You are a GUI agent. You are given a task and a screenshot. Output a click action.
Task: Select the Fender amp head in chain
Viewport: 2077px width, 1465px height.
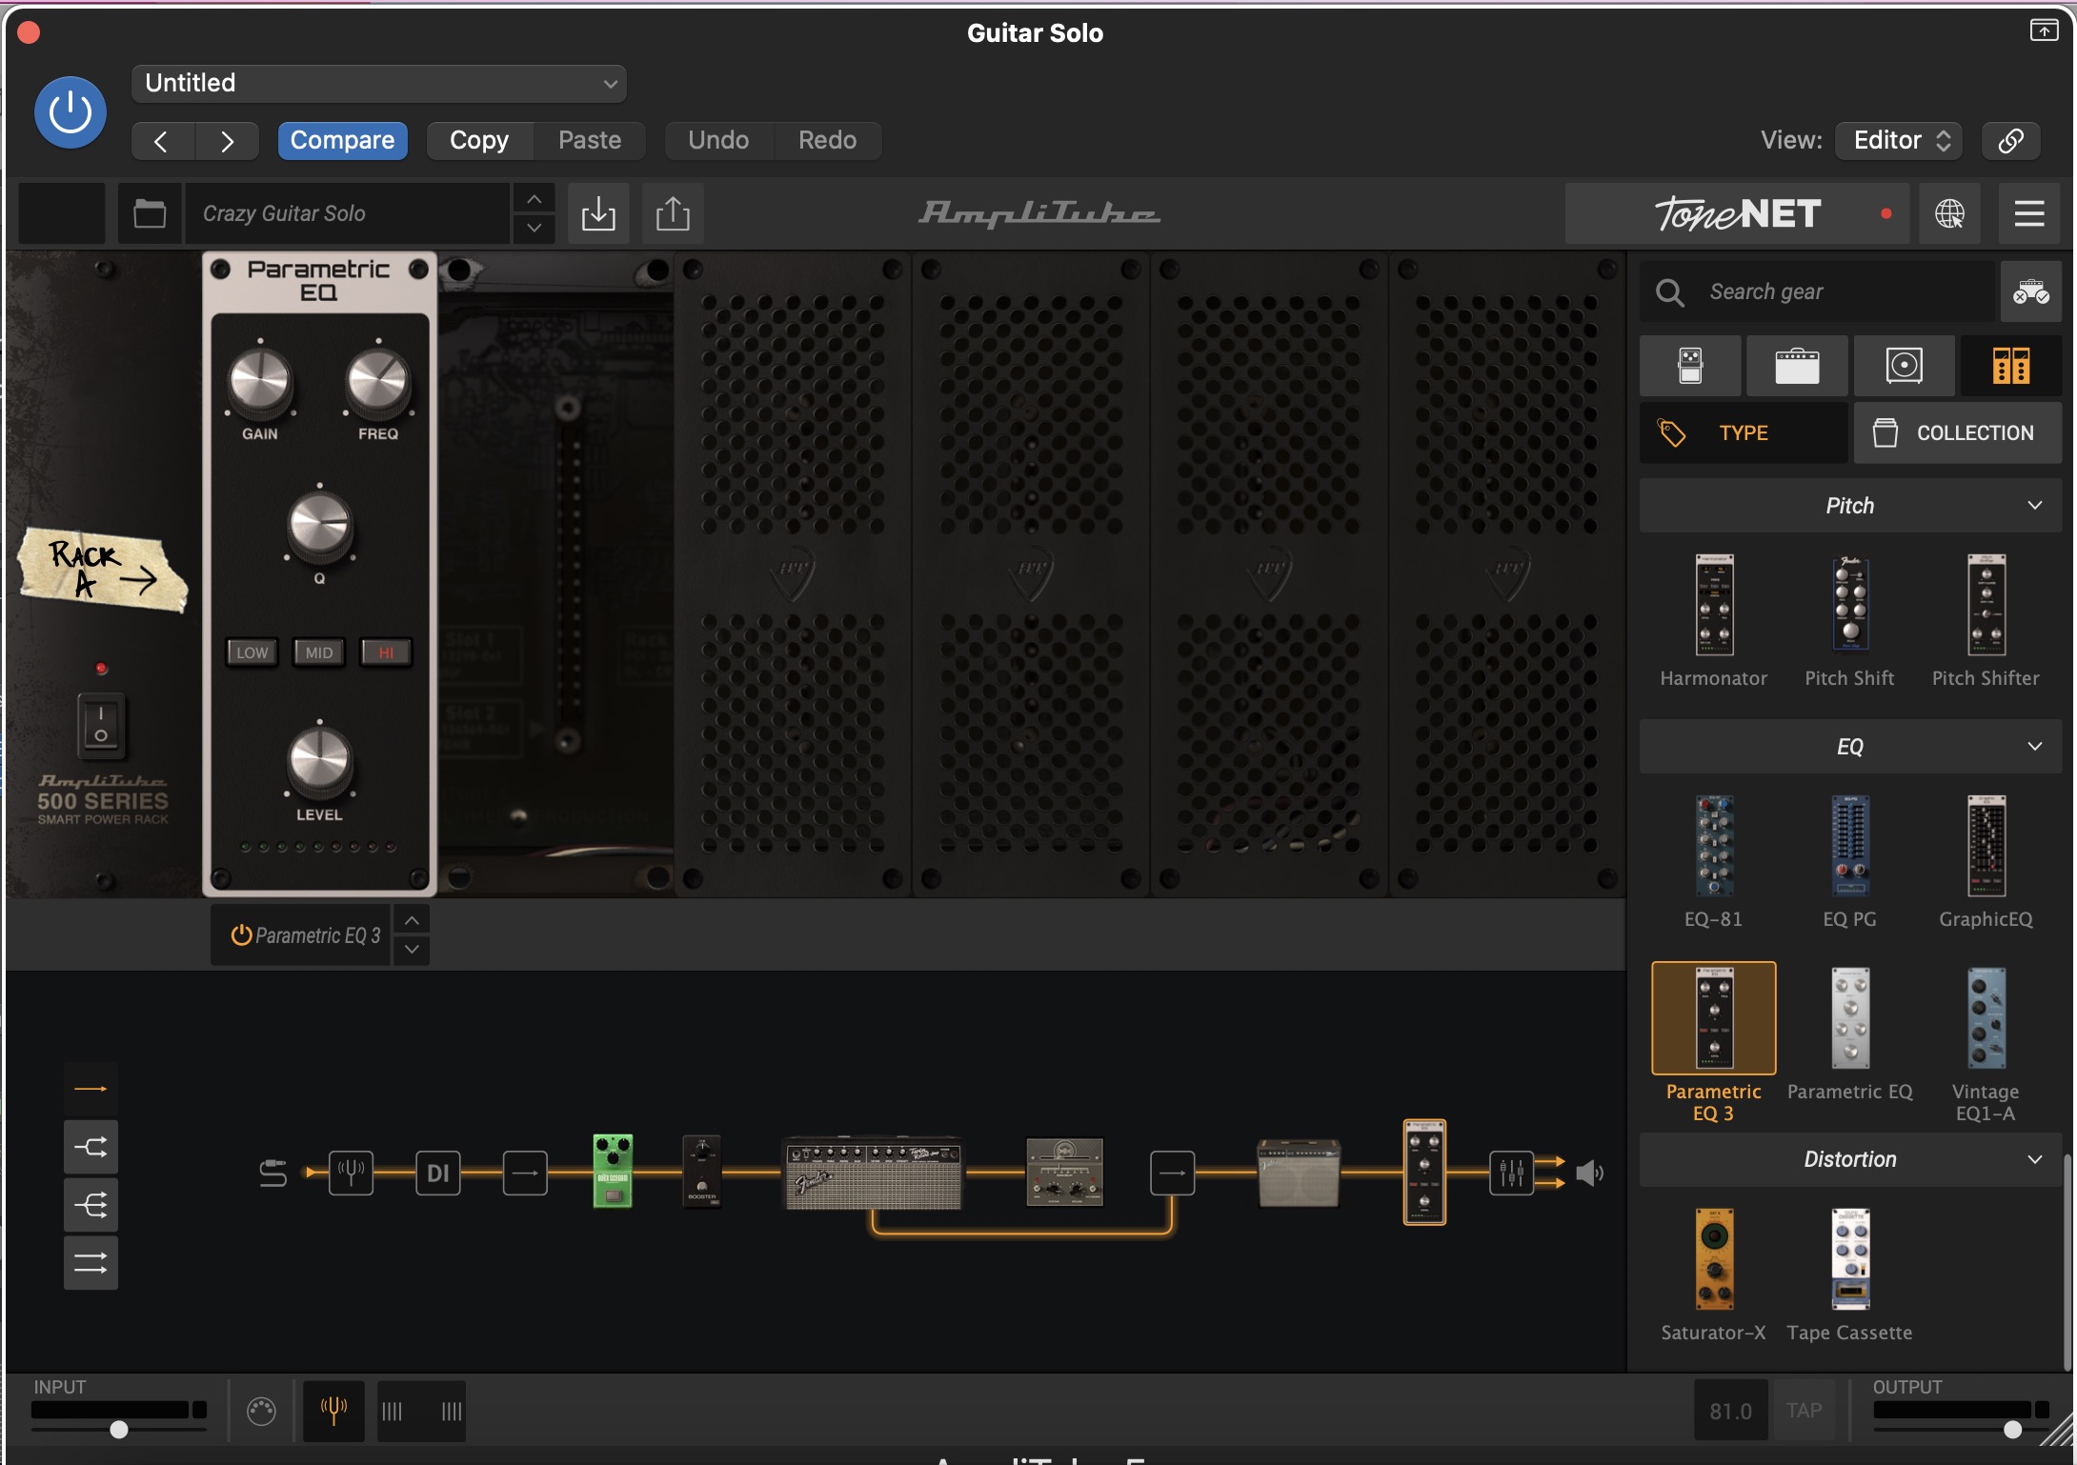(x=873, y=1174)
